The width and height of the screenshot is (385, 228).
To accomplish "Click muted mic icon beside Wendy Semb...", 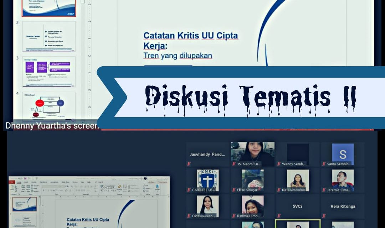I will coord(279,164).
